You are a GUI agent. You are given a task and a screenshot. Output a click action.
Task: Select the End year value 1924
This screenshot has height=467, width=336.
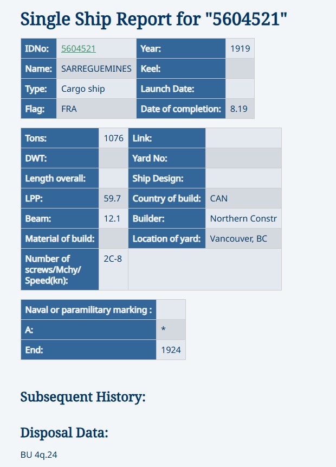pyautogui.click(x=171, y=350)
